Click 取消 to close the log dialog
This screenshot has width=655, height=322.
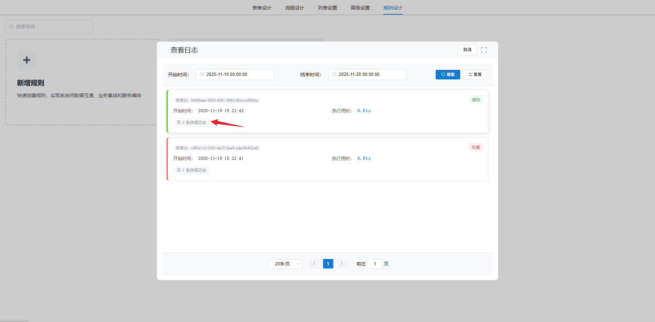click(467, 50)
